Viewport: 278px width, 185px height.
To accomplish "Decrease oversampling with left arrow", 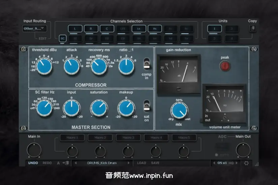I will (x=214, y=163).
